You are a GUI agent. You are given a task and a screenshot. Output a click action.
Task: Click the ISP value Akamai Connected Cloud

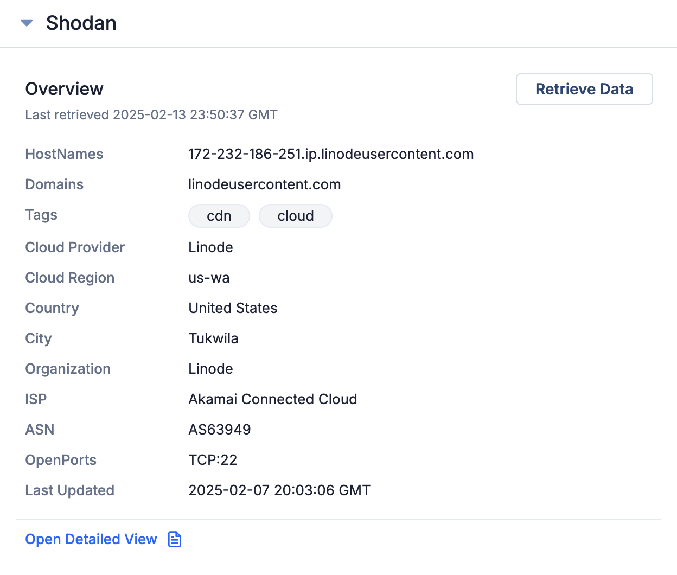click(273, 399)
